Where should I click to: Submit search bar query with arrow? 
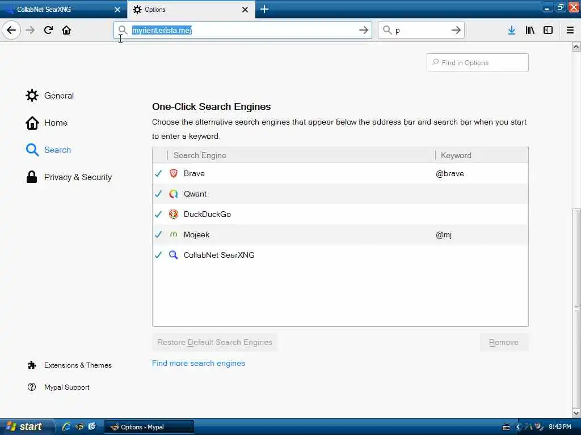pyautogui.click(x=456, y=30)
